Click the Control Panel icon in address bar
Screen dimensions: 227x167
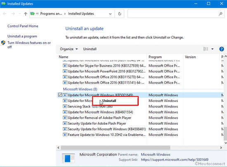coord(32,14)
